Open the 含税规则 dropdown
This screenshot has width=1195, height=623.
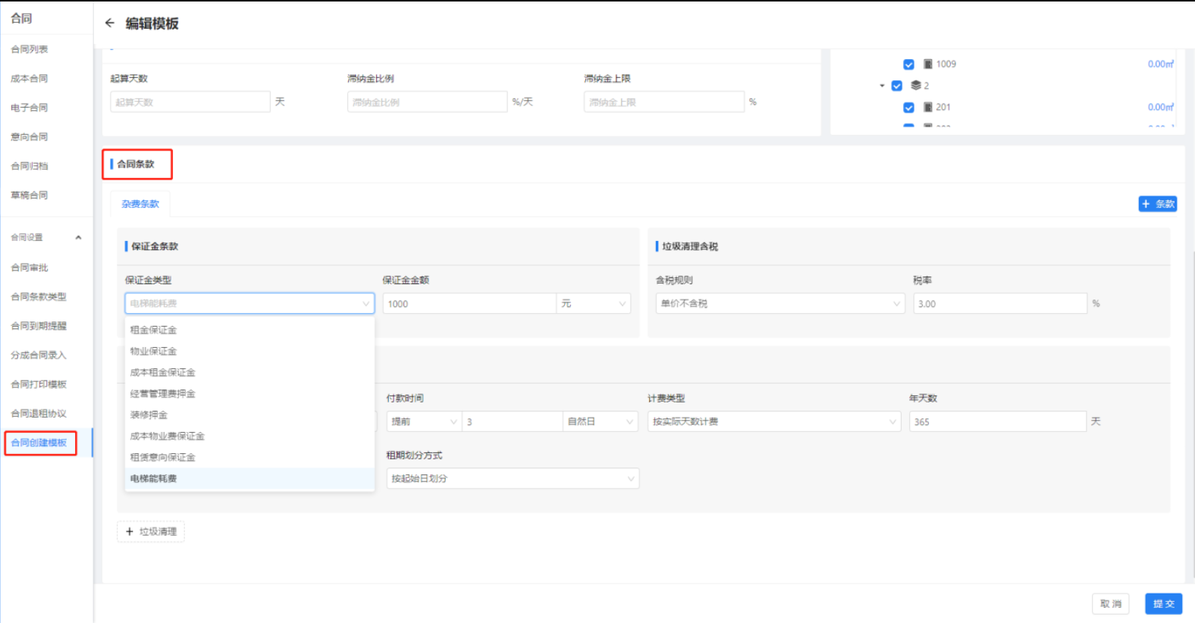tap(779, 304)
